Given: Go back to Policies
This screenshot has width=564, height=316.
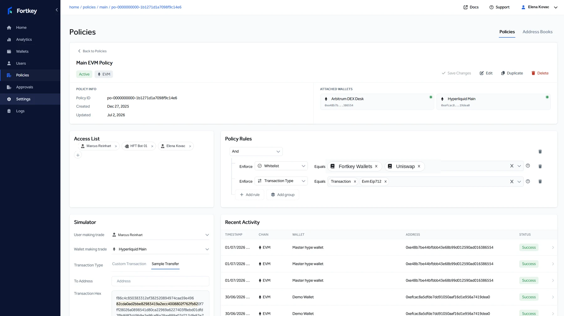Looking at the screenshot, I should [92, 51].
